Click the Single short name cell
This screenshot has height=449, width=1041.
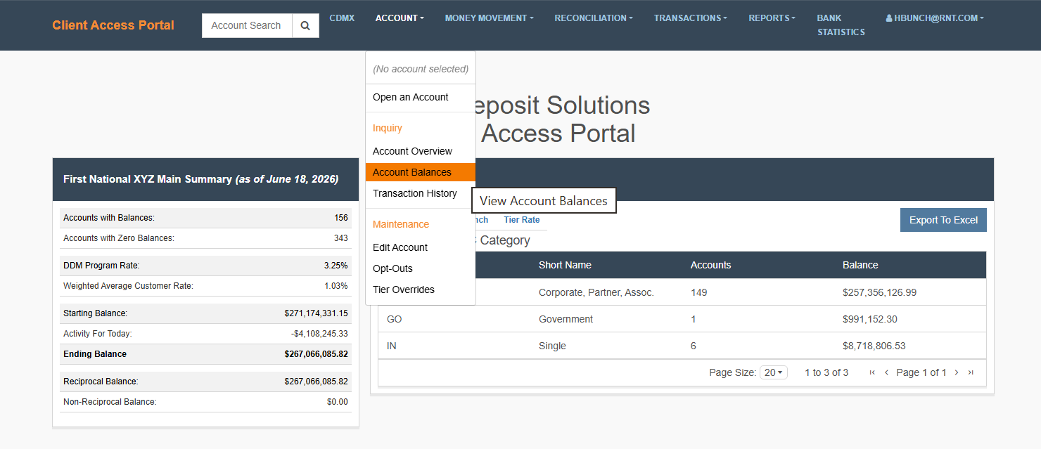point(552,346)
